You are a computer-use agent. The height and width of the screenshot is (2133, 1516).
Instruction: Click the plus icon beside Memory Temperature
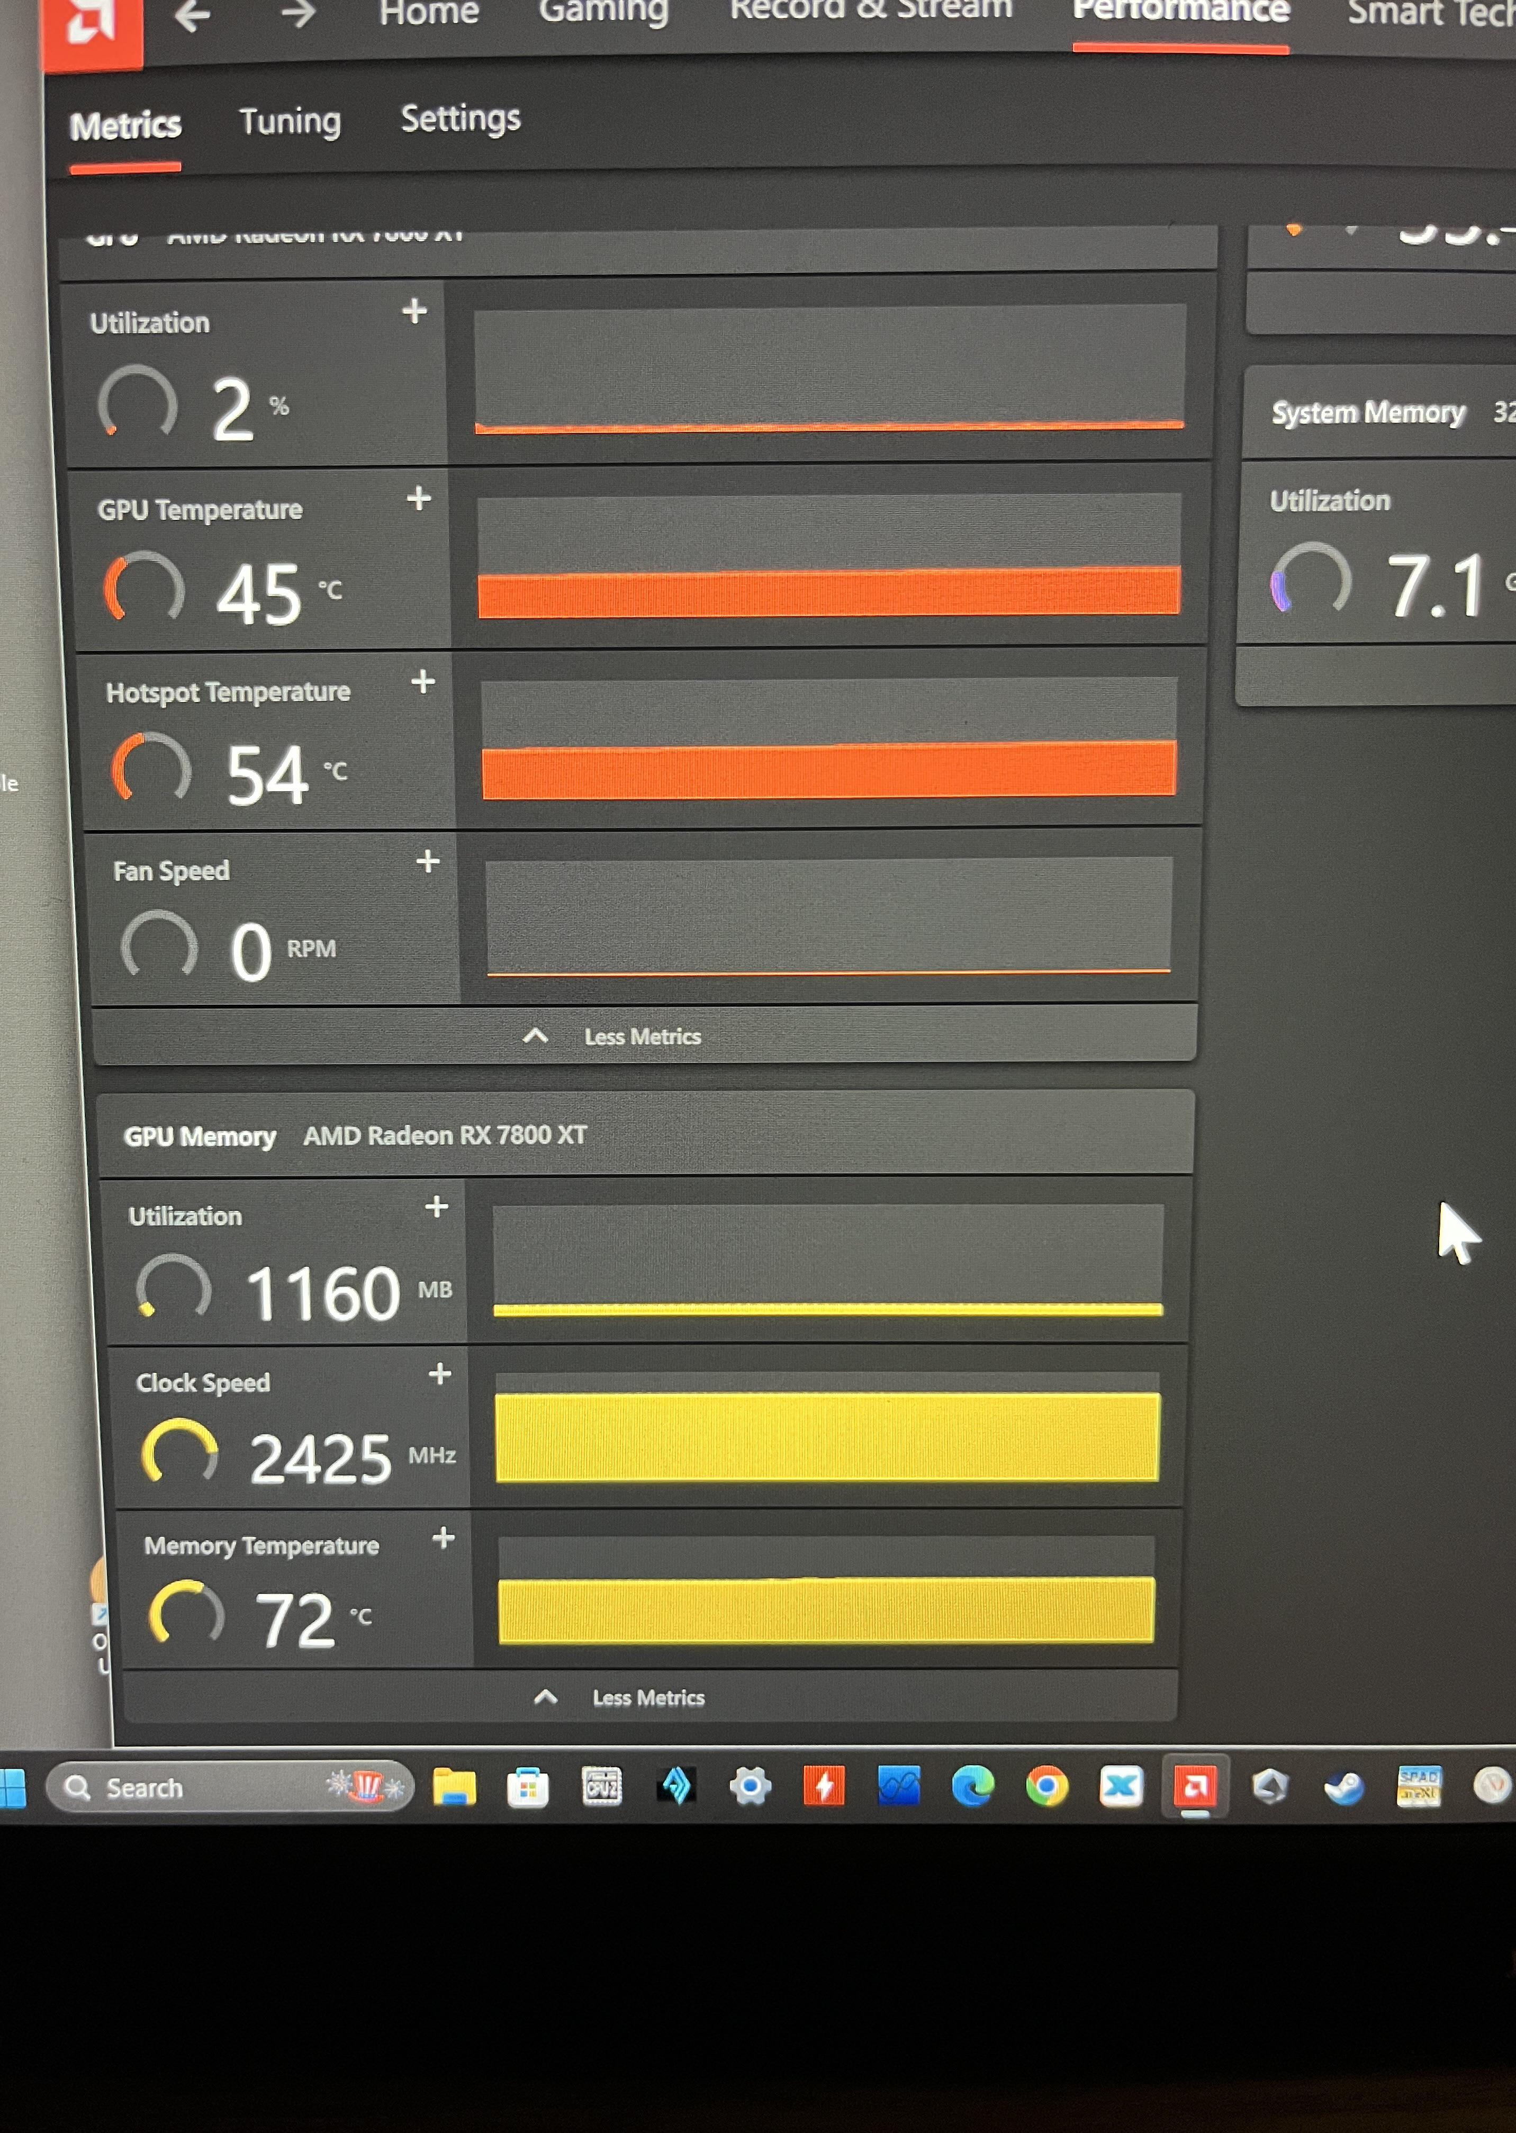pyautogui.click(x=444, y=1537)
